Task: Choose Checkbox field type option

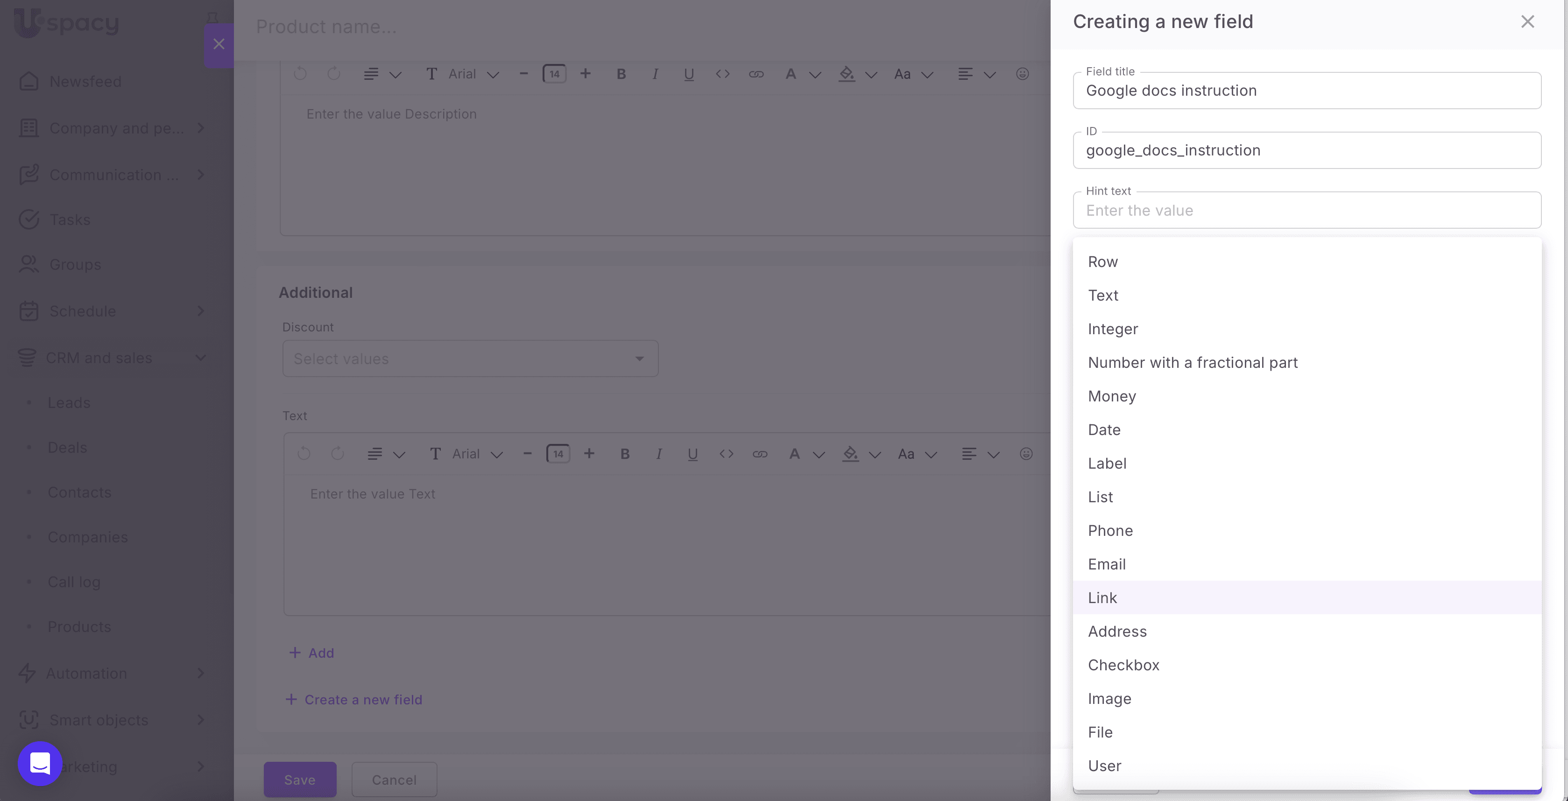Action: tap(1123, 665)
